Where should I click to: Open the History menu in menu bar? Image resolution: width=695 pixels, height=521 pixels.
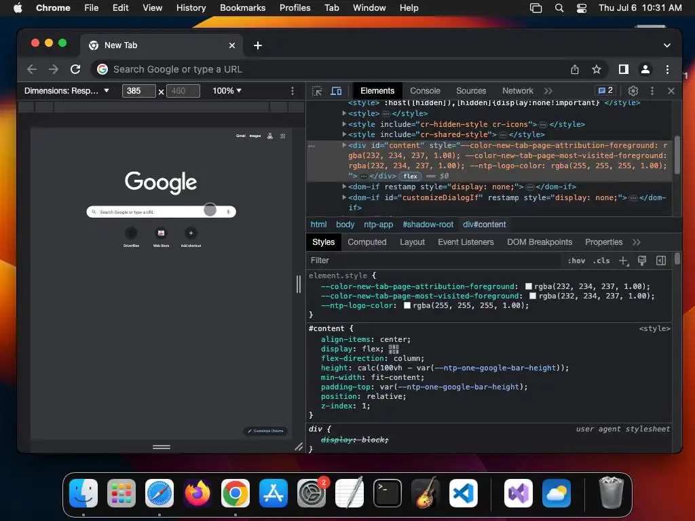(191, 8)
